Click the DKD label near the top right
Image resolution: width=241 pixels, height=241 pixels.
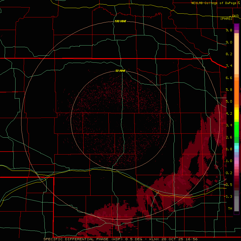tap(235, 16)
